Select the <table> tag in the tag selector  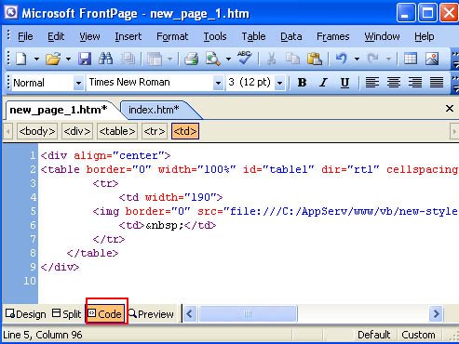point(117,131)
